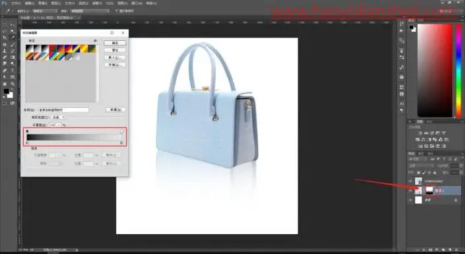Toggle lock transparent pixels in Layers
465x254 pixels.
point(418,172)
